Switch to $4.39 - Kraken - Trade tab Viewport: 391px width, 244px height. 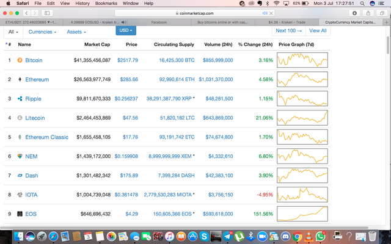click(287, 22)
